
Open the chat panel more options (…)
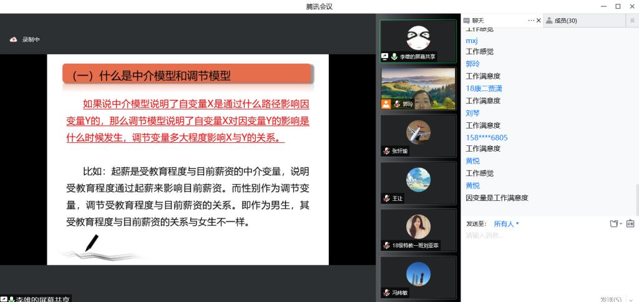[531, 21]
